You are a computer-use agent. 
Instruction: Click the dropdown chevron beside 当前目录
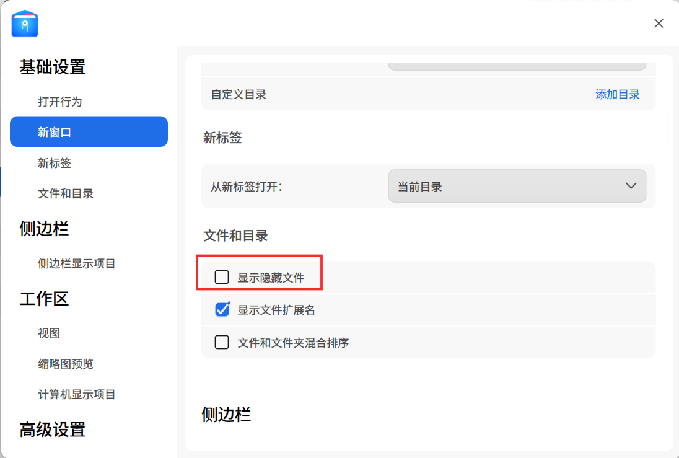[x=631, y=186]
